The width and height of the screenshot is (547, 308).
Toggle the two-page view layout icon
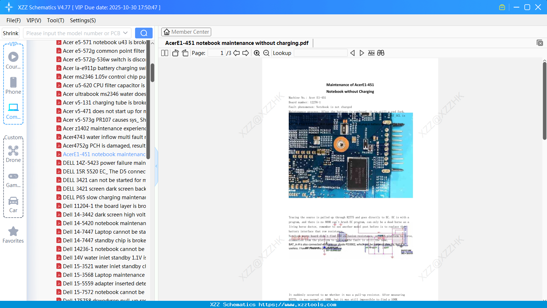pos(164,53)
